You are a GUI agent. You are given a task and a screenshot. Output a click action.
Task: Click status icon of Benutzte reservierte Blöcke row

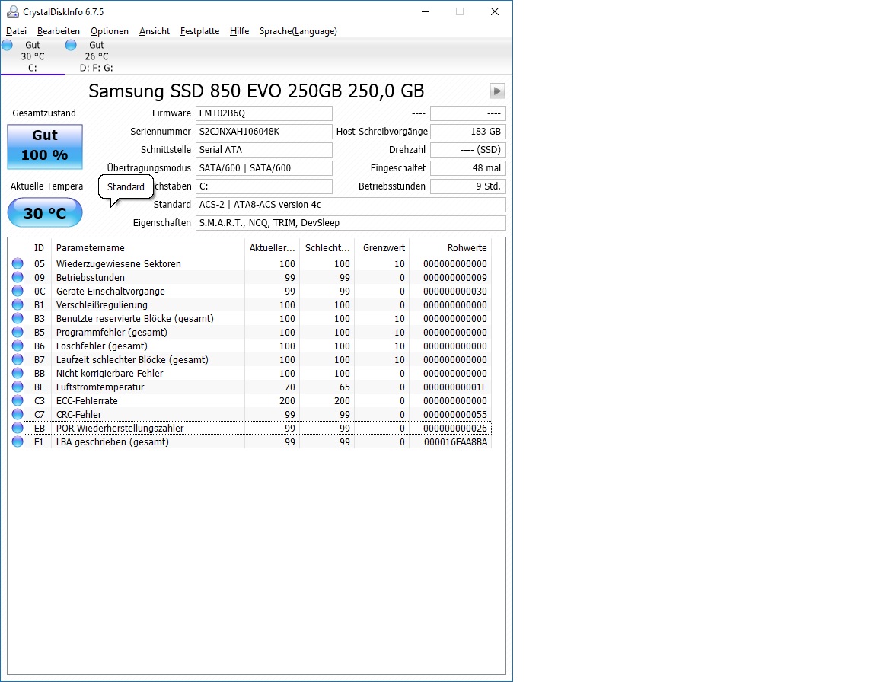tap(18, 318)
